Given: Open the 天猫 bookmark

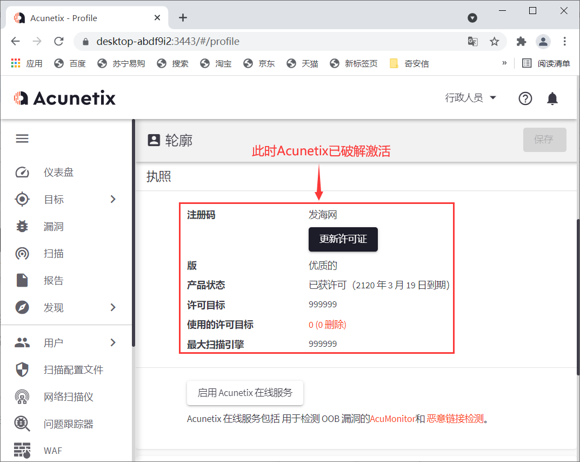Looking at the screenshot, I should [302, 64].
